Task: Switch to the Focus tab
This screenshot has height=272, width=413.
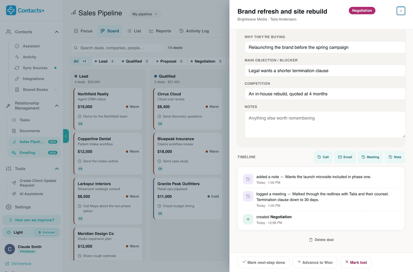Action: pos(83,31)
